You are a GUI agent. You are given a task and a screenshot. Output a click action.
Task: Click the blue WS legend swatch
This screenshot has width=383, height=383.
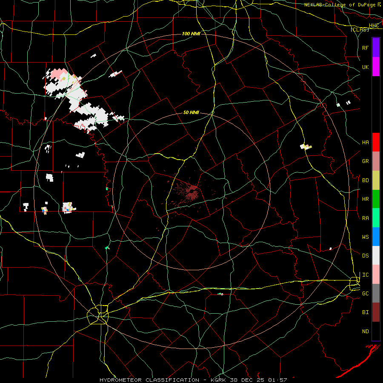(x=376, y=237)
